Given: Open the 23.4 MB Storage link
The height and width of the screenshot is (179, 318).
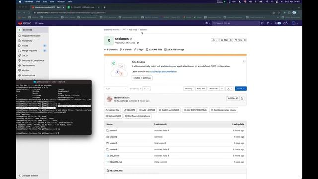Looking at the screenshot, I should [x=174, y=50].
